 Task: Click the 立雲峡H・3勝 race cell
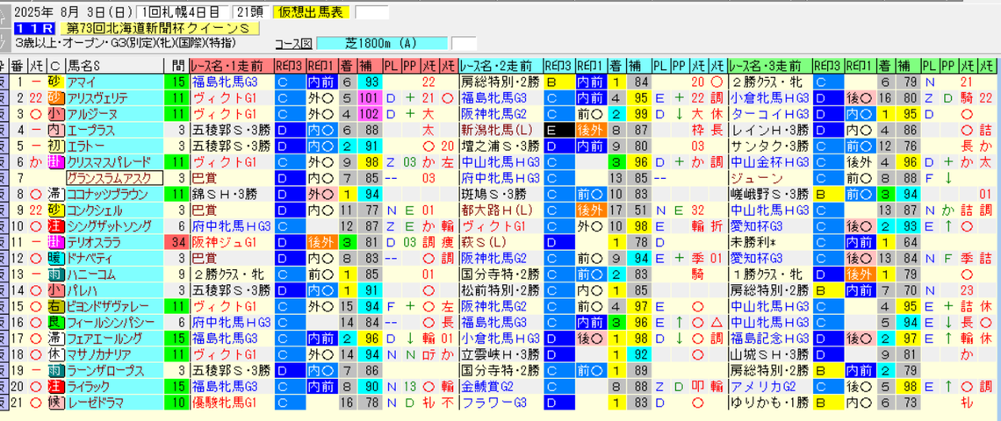(x=500, y=354)
